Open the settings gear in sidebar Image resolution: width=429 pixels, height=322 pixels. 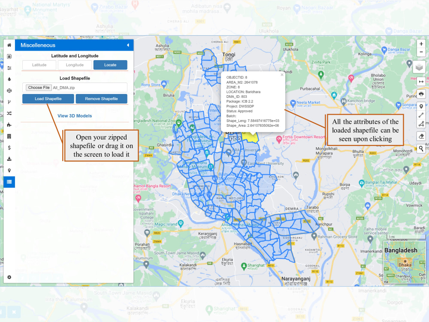point(9,277)
